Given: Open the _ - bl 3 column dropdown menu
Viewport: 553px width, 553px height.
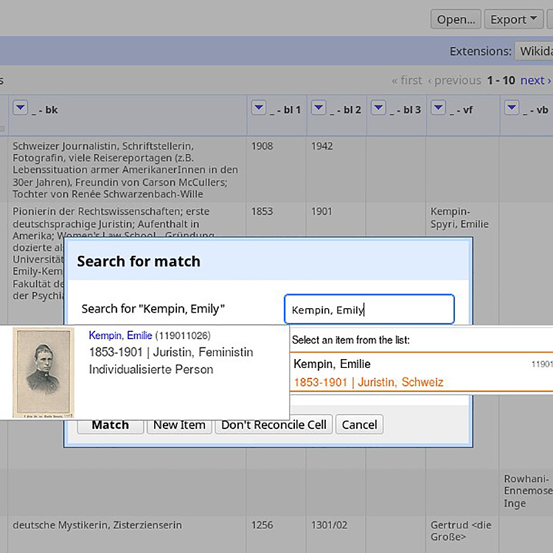Looking at the screenshot, I should pyautogui.click(x=378, y=108).
